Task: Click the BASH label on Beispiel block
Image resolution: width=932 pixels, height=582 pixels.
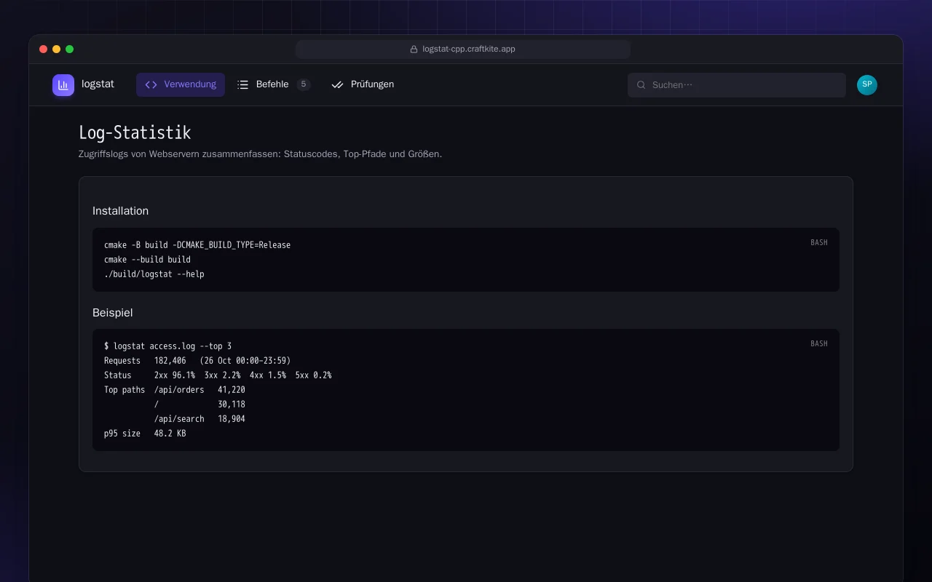Action: coord(819,343)
